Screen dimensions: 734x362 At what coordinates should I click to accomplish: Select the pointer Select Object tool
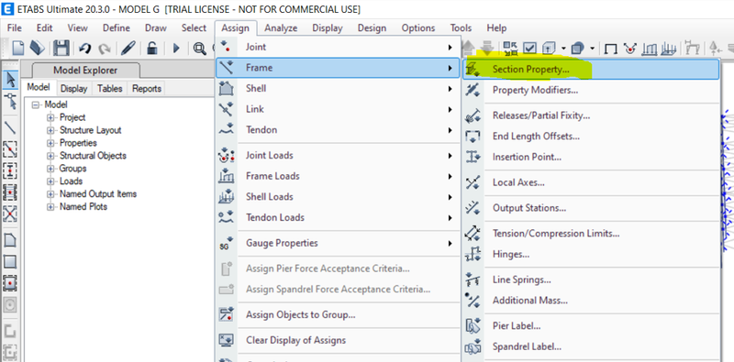point(11,80)
